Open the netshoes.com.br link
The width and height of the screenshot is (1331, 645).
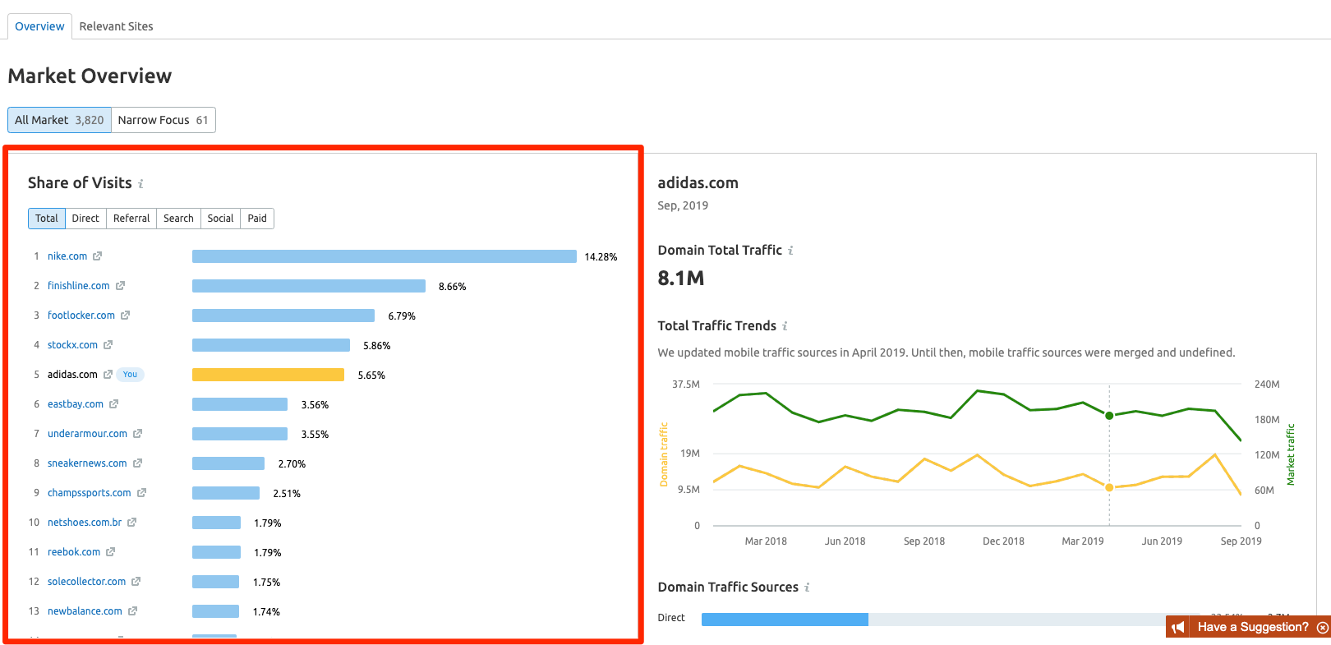tap(85, 523)
